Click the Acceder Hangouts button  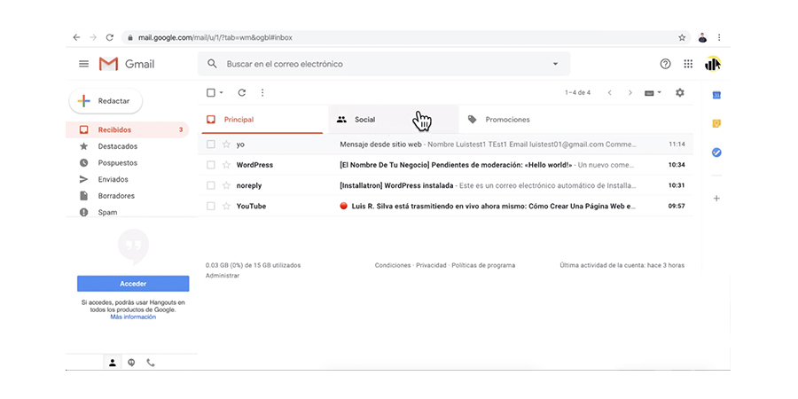[x=133, y=284]
